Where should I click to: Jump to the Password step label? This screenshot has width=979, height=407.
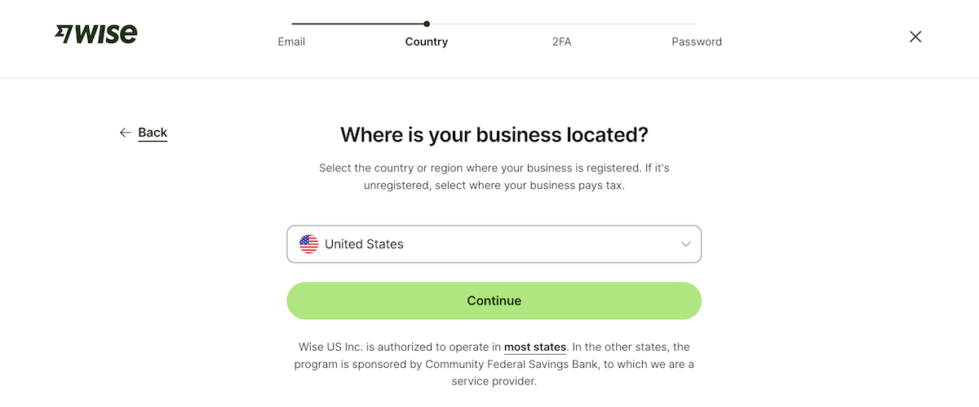(697, 42)
